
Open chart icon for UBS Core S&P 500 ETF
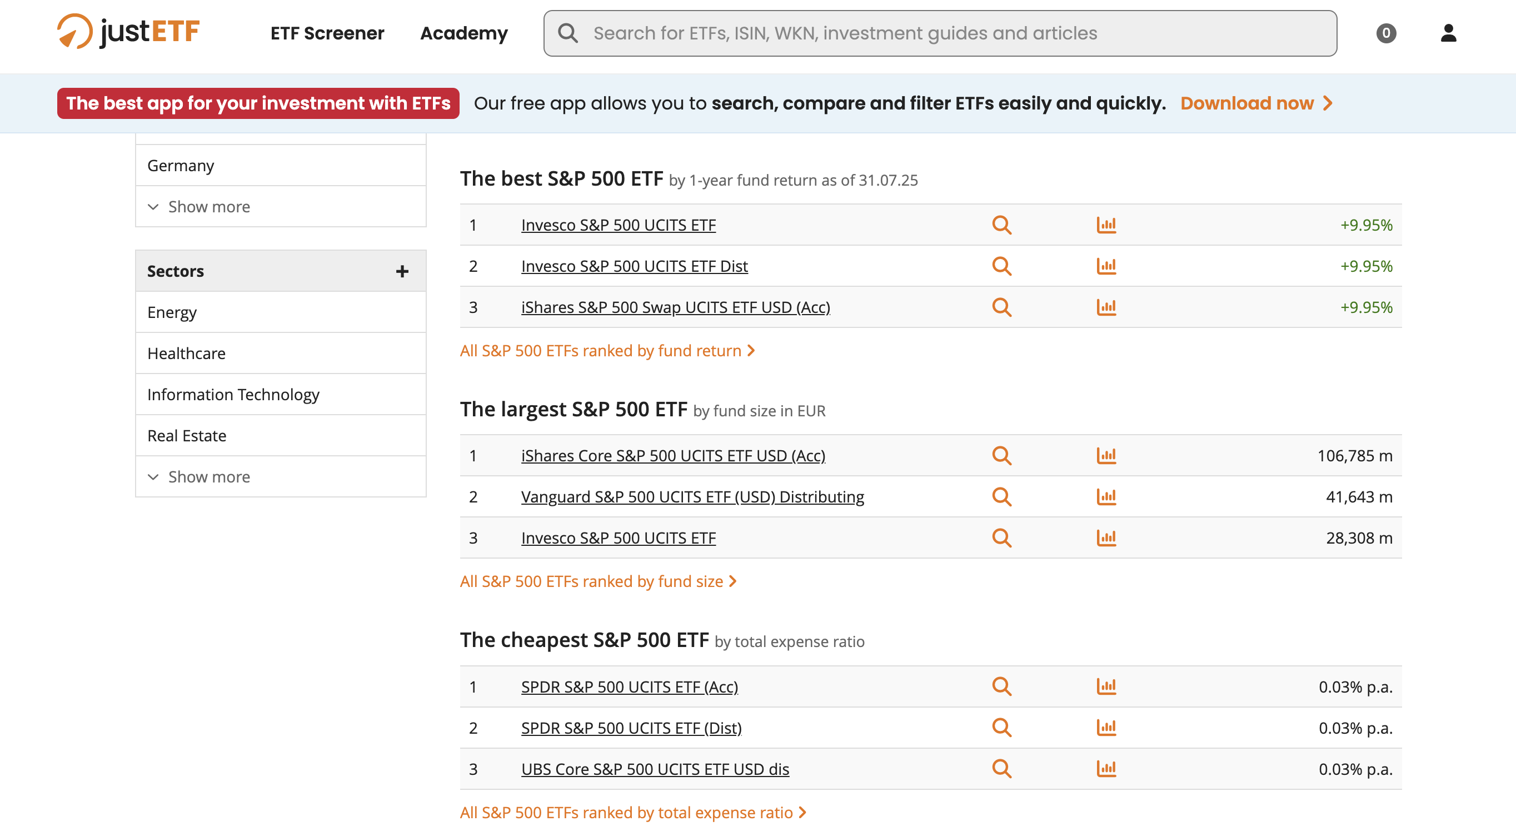point(1106,769)
